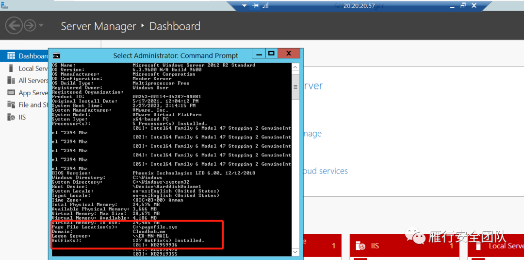The width and height of the screenshot is (524, 260).
Task: Click the Dashboard breadcrumb title
Action: click(x=175, y=26)
